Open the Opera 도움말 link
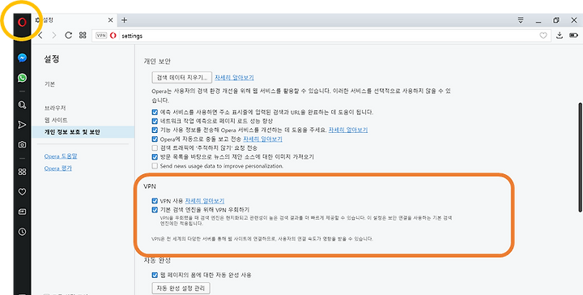The height and width of the screenshot is (295, 583). click(x=61, y=156)
